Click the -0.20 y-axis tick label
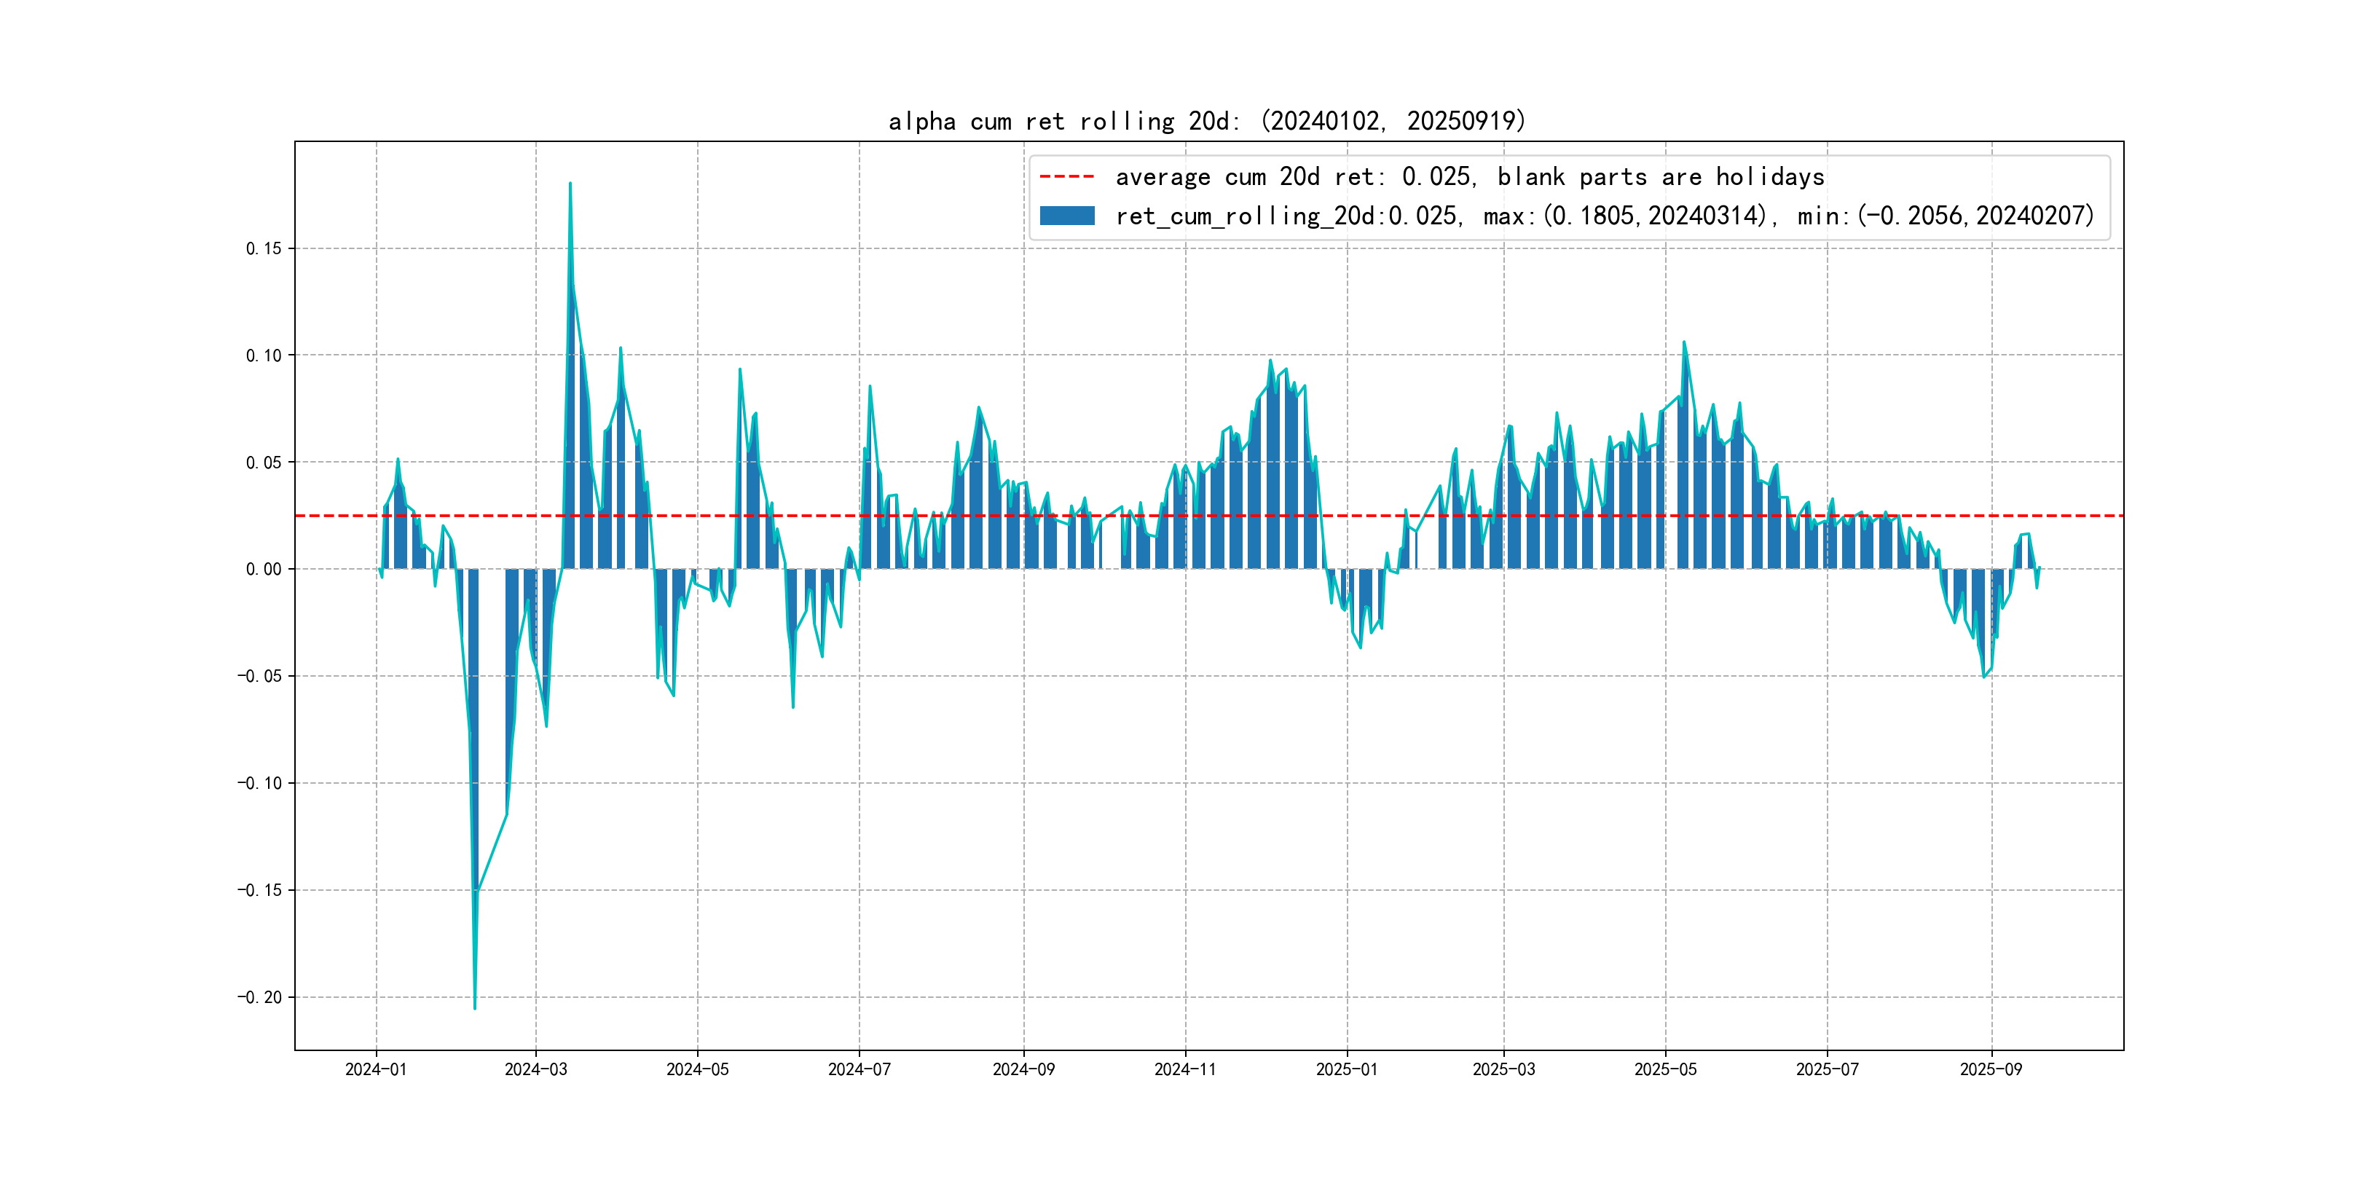 260,996
